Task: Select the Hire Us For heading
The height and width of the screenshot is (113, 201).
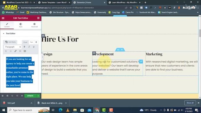Action: coord(60,39)
